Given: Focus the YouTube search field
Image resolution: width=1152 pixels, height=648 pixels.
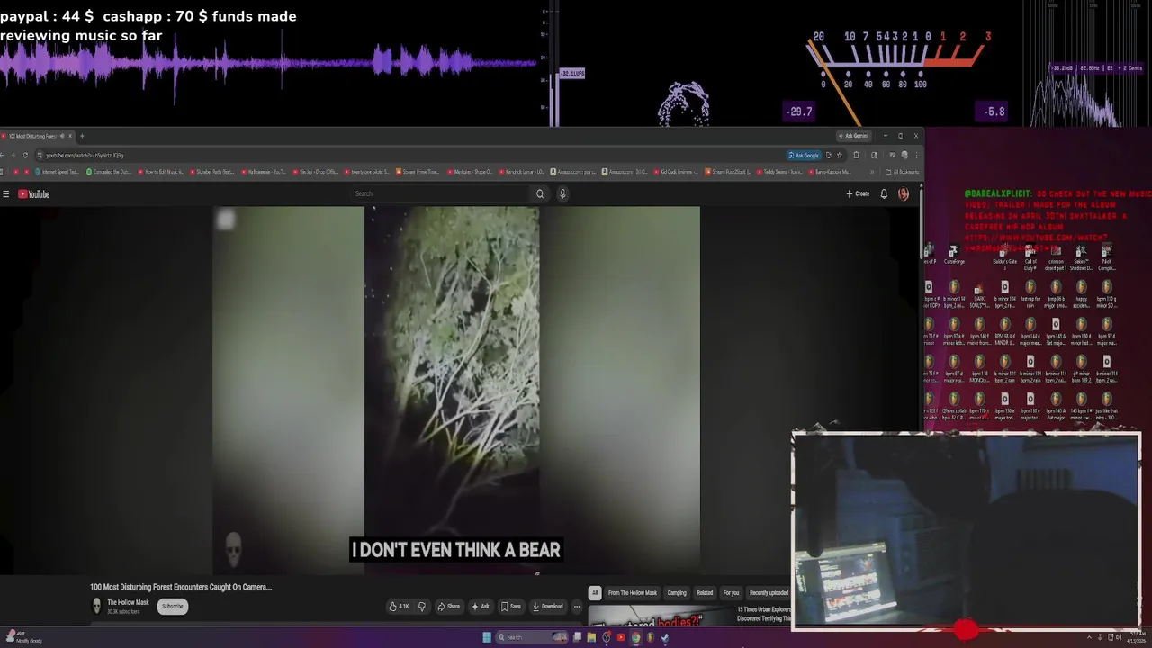Looking at the screenshot, I should click(441, 193).
